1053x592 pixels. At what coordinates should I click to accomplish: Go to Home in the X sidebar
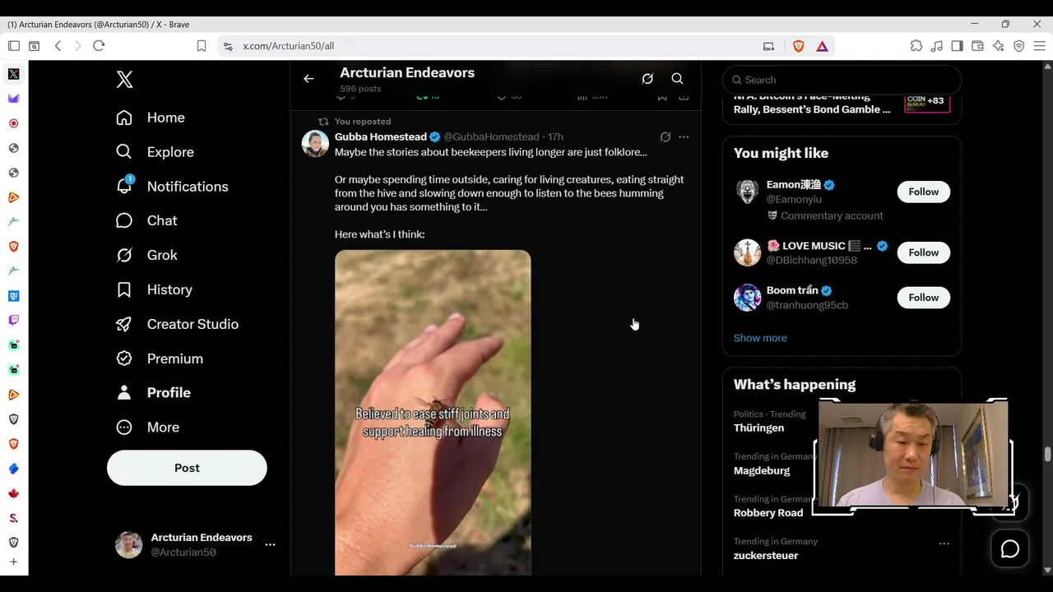(x=151, y=118)
